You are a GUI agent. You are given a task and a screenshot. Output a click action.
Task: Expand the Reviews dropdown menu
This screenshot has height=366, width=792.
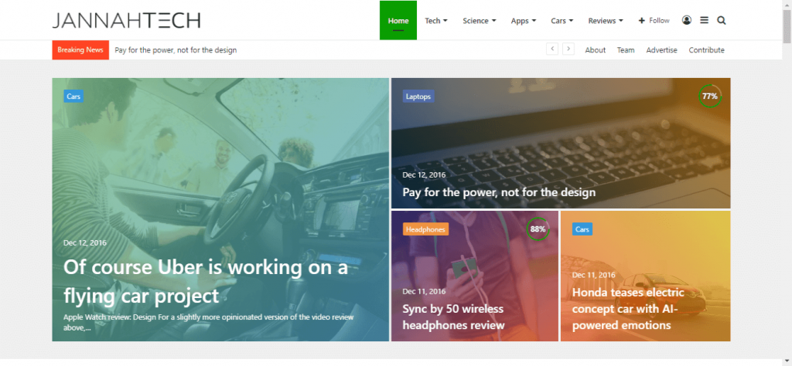606,21
